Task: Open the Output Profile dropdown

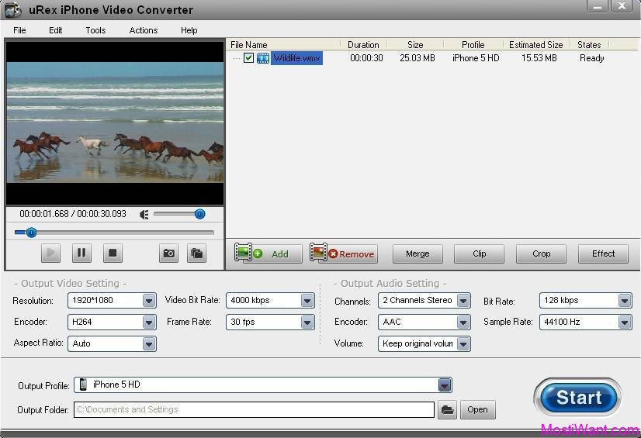Action: point(445,385)
